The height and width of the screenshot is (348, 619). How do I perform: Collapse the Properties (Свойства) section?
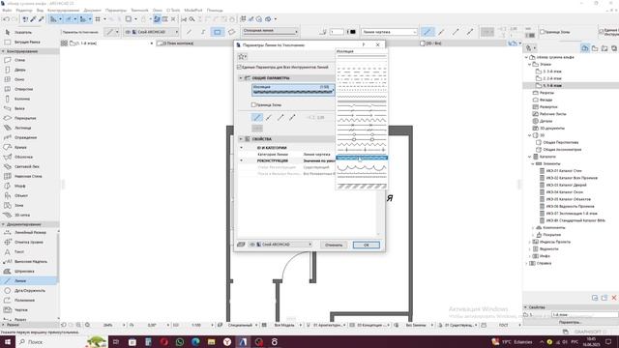click(x=241, y=139)
